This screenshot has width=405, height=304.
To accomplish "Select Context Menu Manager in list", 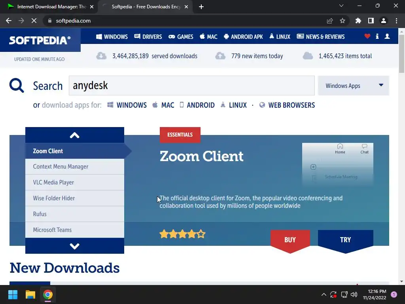I will [75, 167].
